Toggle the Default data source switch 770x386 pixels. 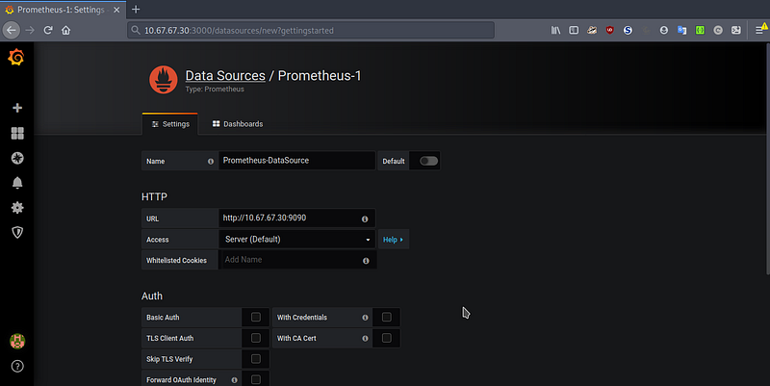point(428,161)
